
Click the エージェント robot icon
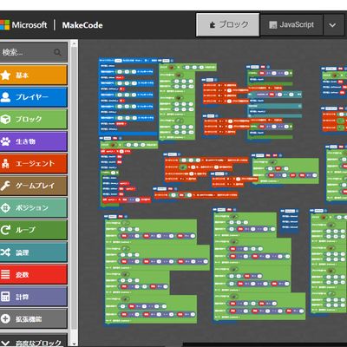[x=5, y=163]
